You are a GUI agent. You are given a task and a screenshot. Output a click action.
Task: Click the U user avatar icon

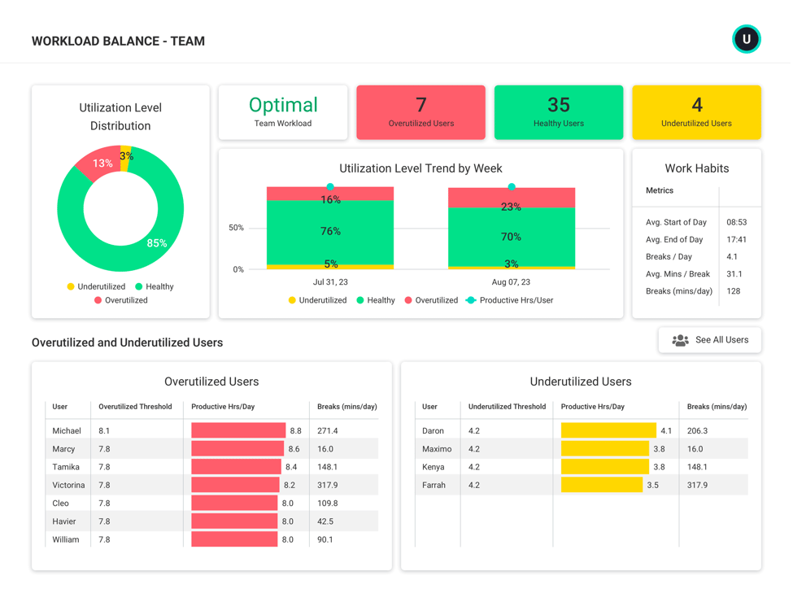[x=746, y=39]
